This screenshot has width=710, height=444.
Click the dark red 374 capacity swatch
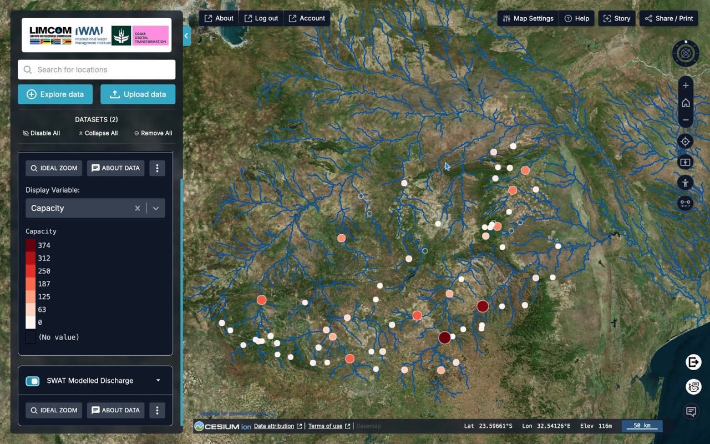point(31,245)
